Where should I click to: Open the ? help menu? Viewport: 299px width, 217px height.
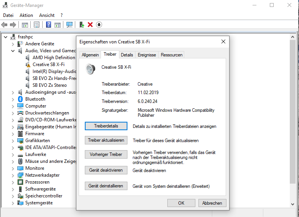[x=61, y=15]
